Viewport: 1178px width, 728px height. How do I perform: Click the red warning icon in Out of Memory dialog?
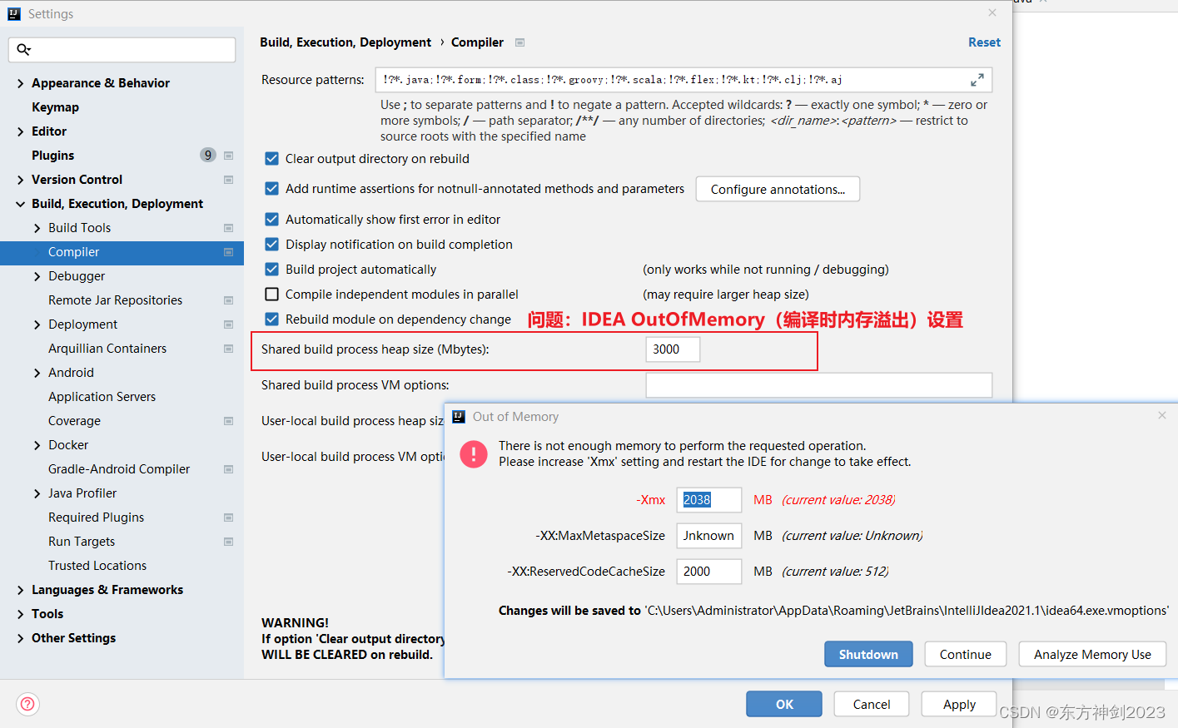click(x=474, y=454)
